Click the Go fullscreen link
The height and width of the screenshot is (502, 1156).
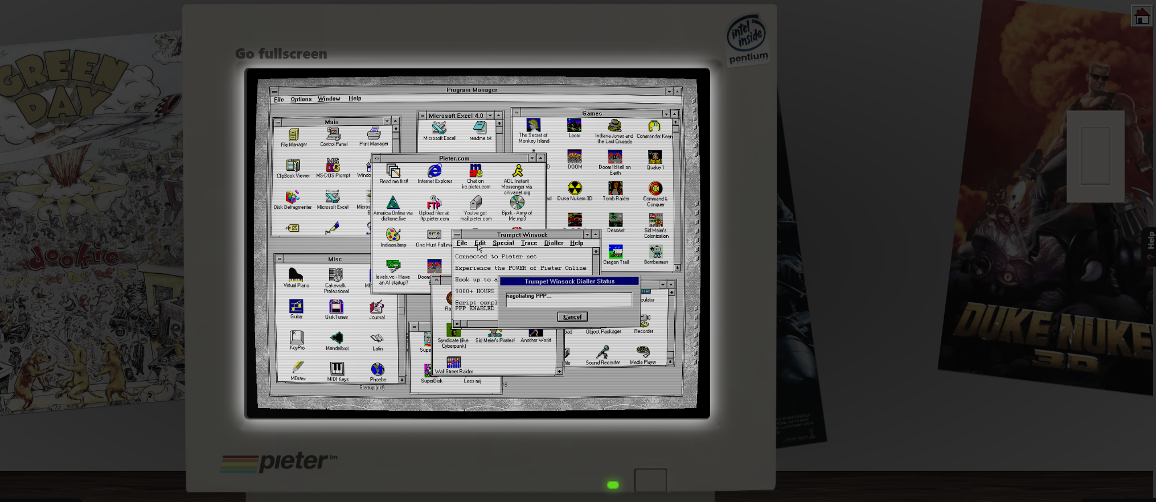[281, 54]
